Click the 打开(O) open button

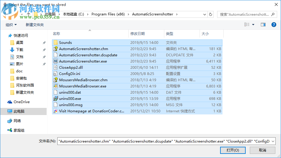click(x=233, y=150)
